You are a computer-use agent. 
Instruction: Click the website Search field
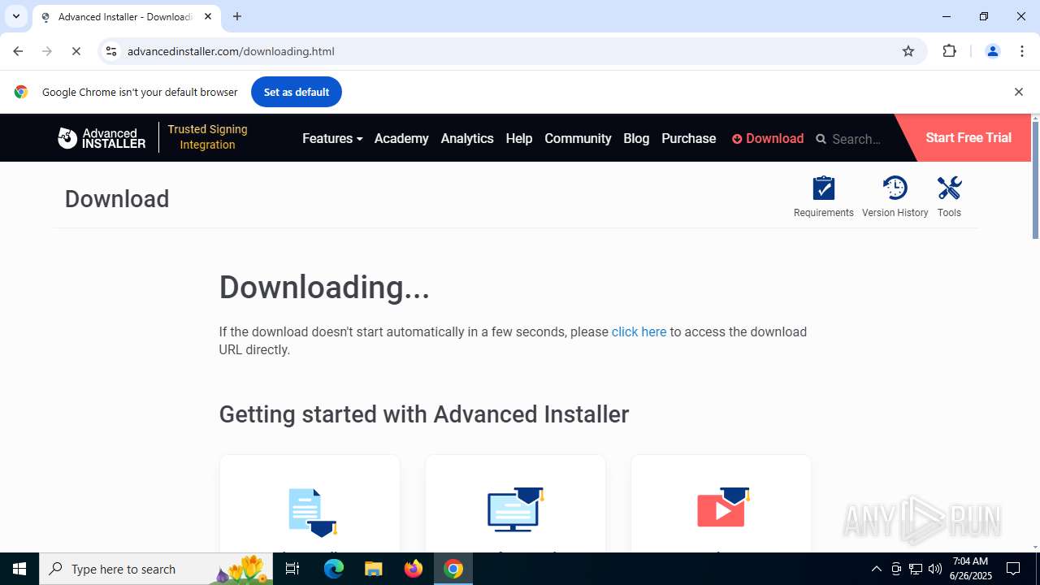point(856,139)
